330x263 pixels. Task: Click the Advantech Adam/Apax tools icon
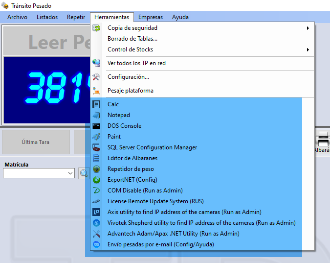click(96, 234)
